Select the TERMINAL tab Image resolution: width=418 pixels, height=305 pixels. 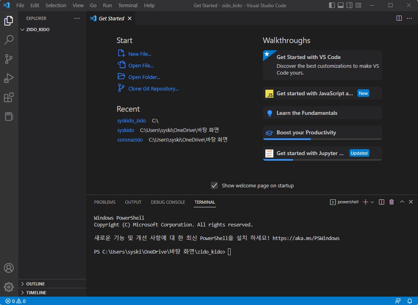click(x=205, y=202)
